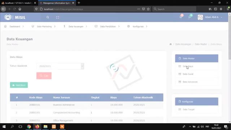
Task: Open Firefox library icon
Action: 210,9
